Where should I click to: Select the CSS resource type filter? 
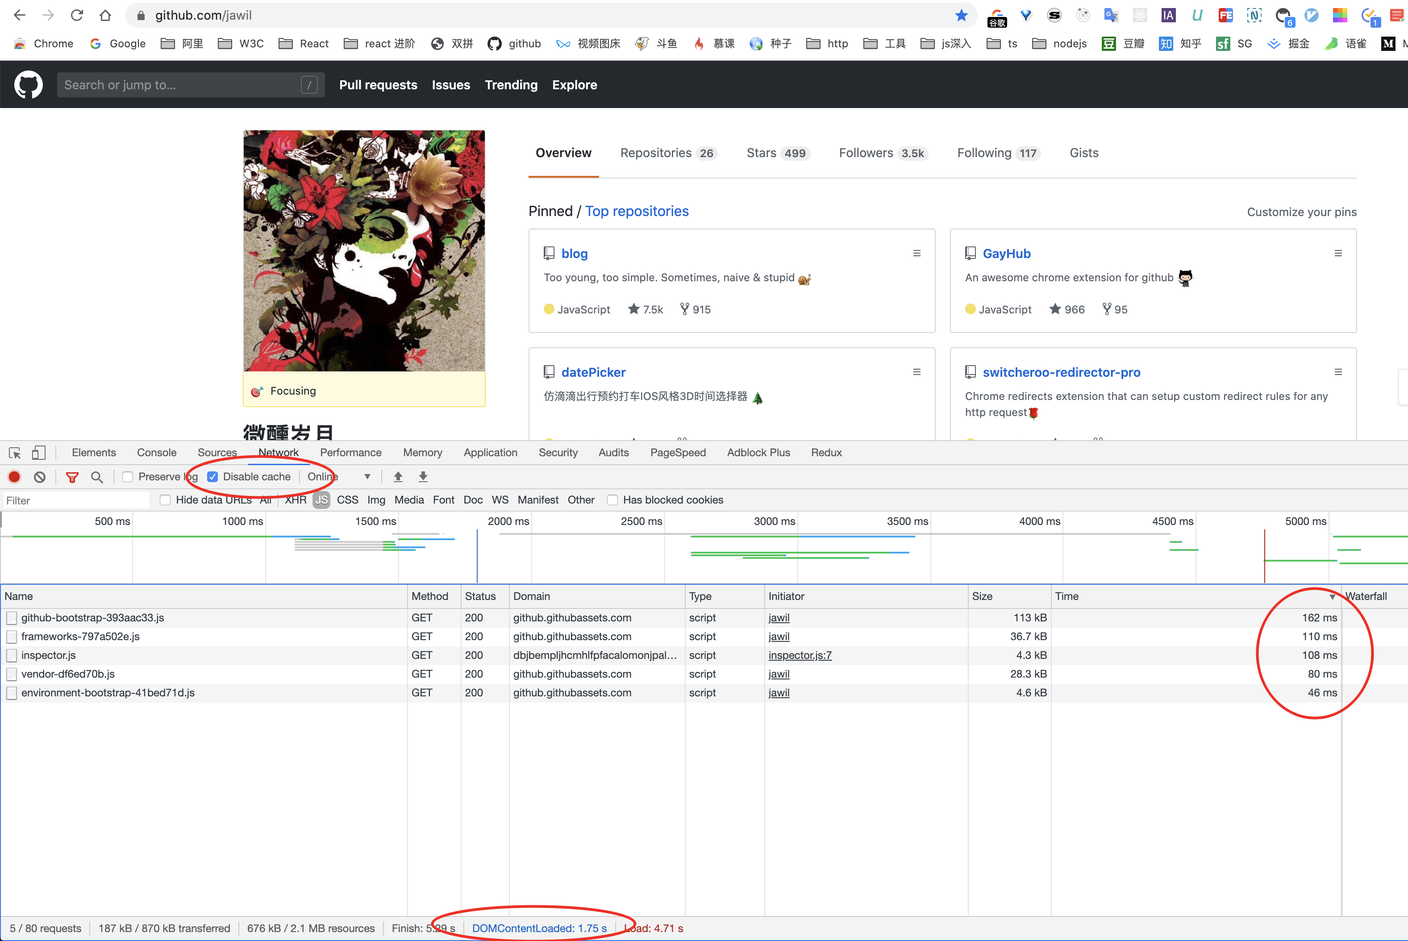[347, 500]
